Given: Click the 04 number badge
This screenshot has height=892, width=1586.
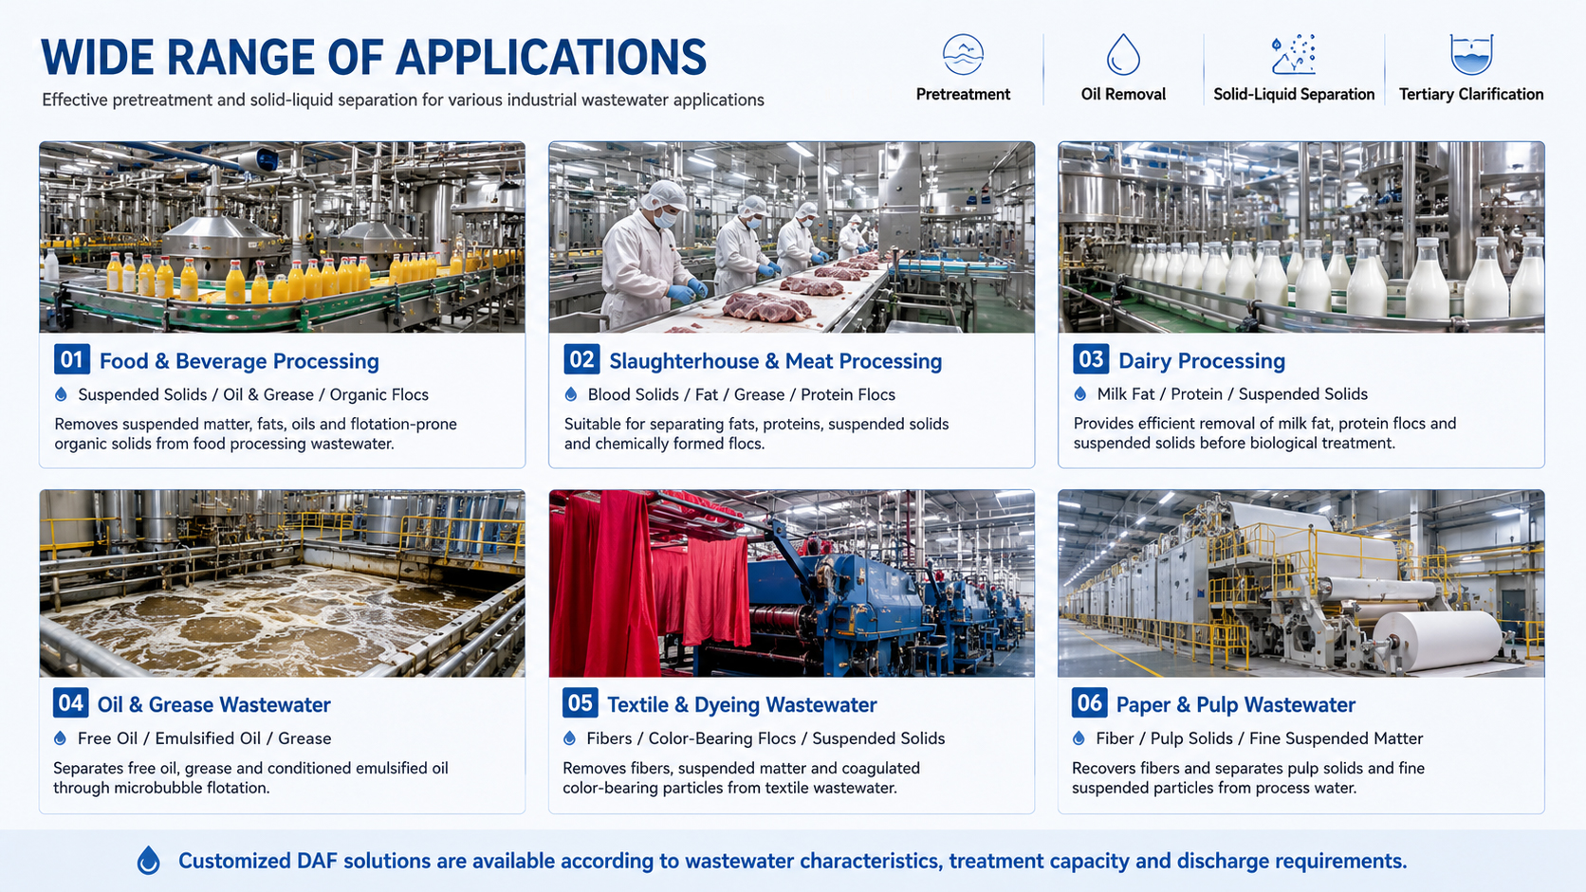Looking at the screenshot, I should pos(71,703).
